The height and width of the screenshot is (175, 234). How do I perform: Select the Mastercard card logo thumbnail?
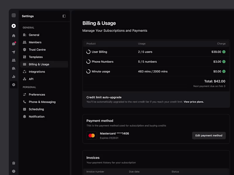click(92, 135)
